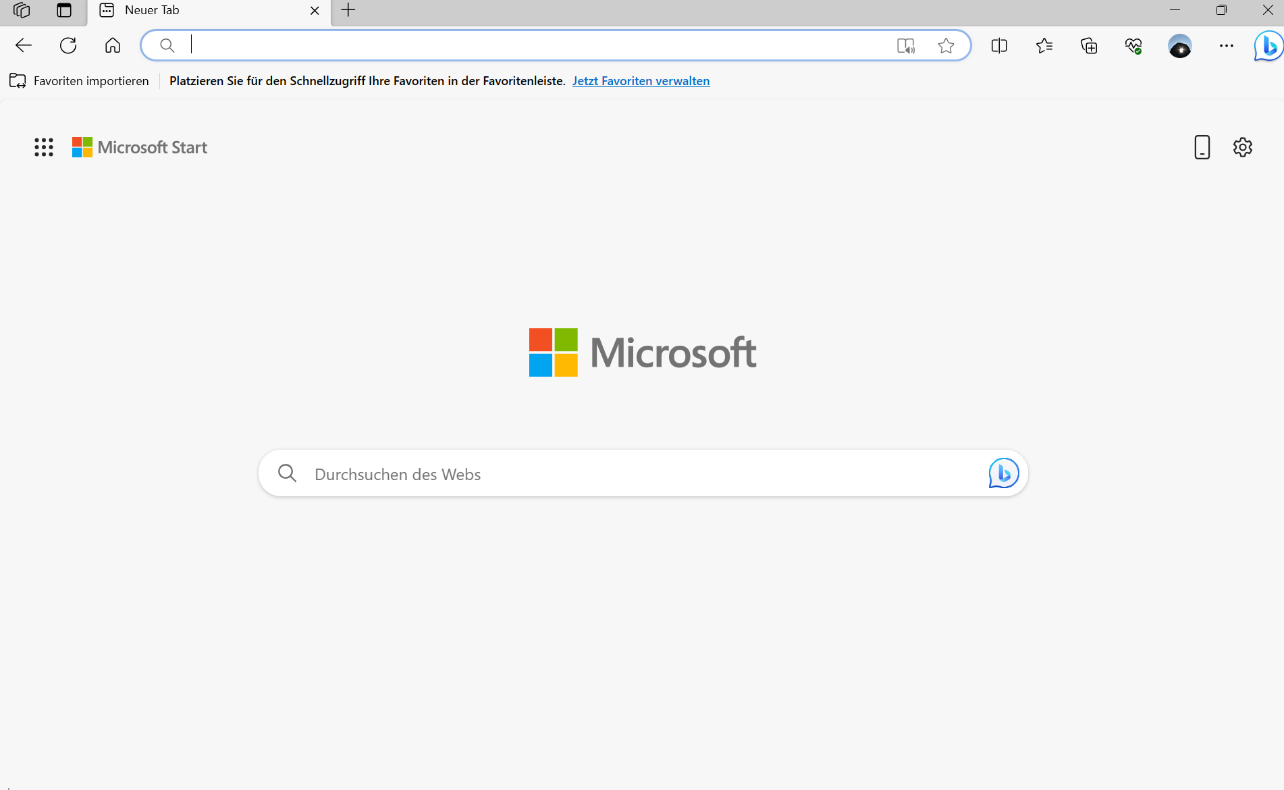Minimize the browser window
This screenshot has width=1284, height=790.
tap(1175, 10)
